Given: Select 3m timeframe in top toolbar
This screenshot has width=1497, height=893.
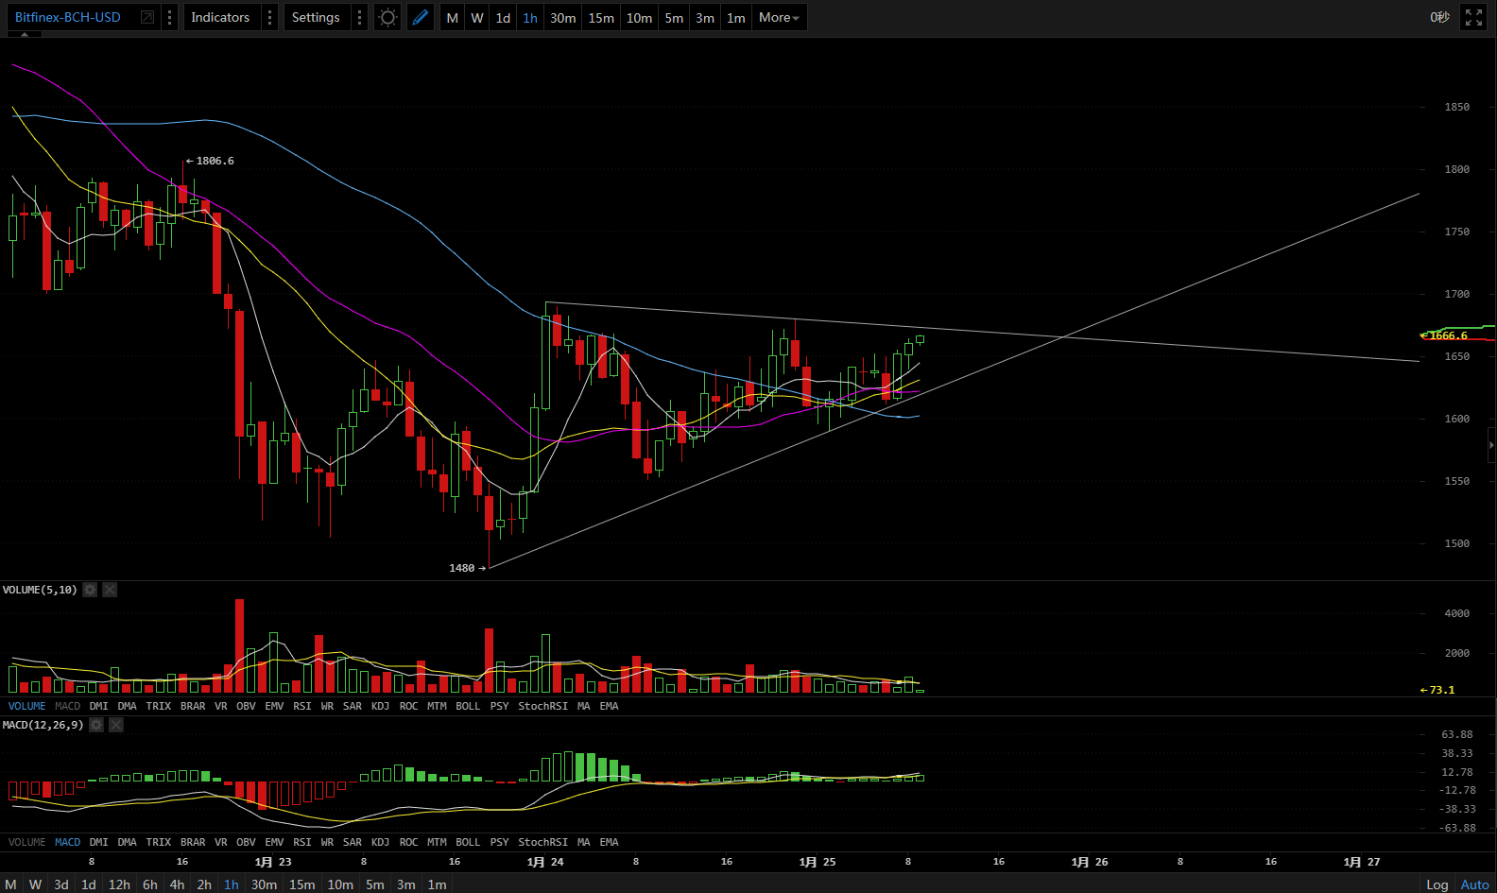Looking at the screenshot, I should [705, 17].
